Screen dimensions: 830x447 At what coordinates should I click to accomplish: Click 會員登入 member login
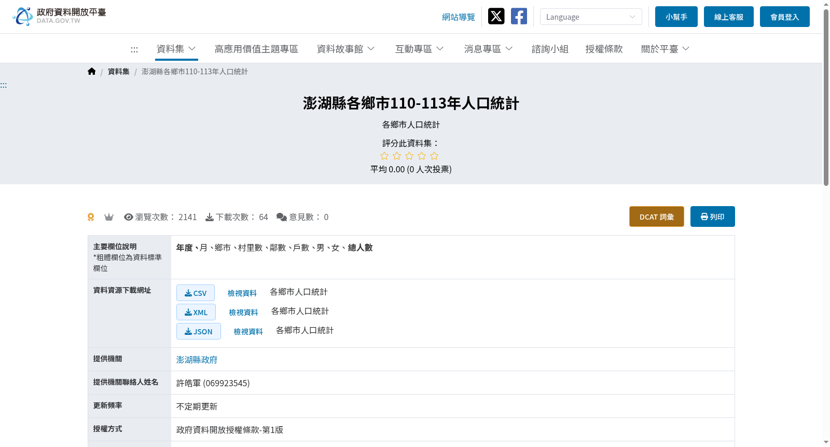pyautogui.click(x=785, y=17)
